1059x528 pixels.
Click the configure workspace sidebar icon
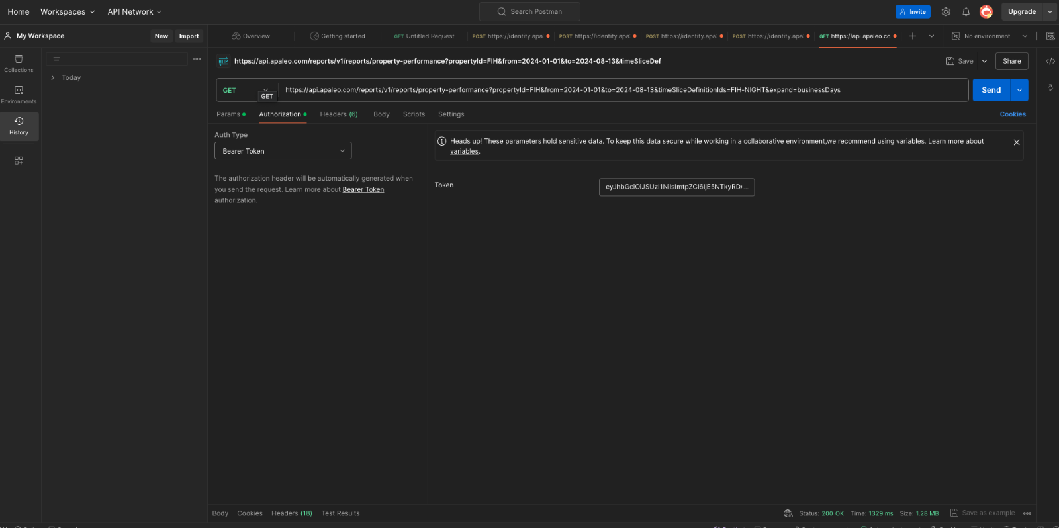(19, 160)
